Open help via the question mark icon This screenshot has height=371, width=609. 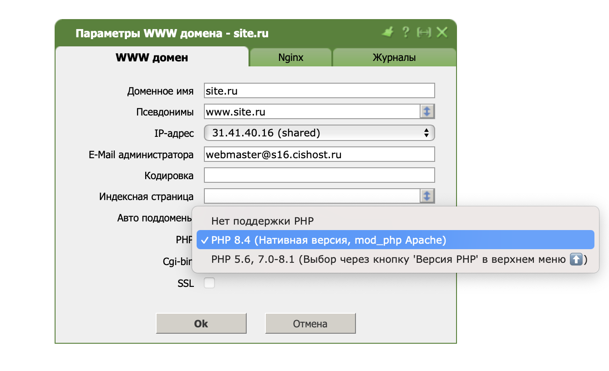coord(405,32)
